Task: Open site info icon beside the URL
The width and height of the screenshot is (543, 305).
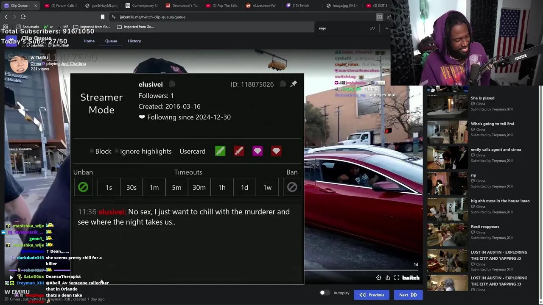Action: pos(113,17)
